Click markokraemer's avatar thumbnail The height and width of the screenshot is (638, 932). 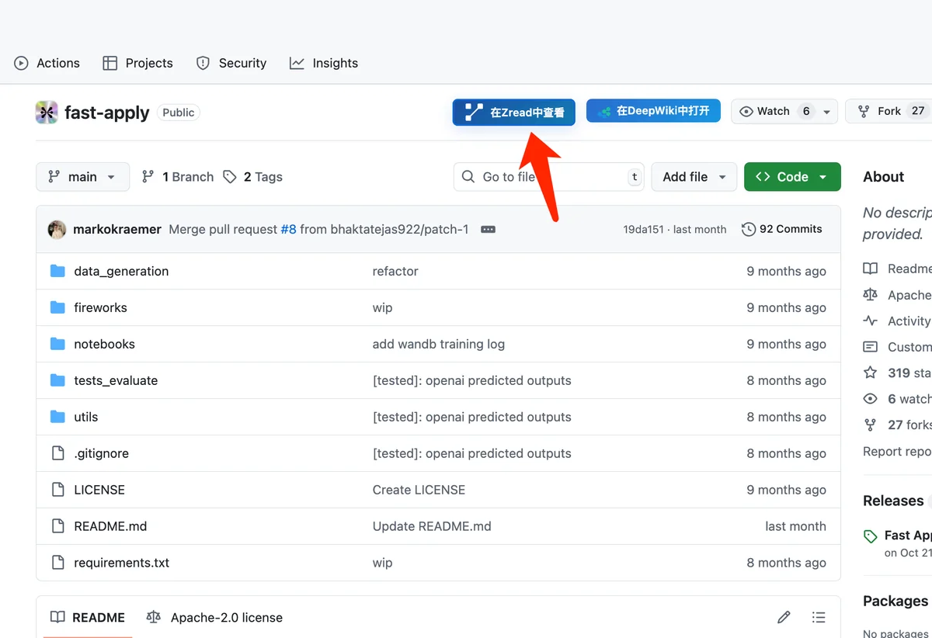[x=57, y=230]
